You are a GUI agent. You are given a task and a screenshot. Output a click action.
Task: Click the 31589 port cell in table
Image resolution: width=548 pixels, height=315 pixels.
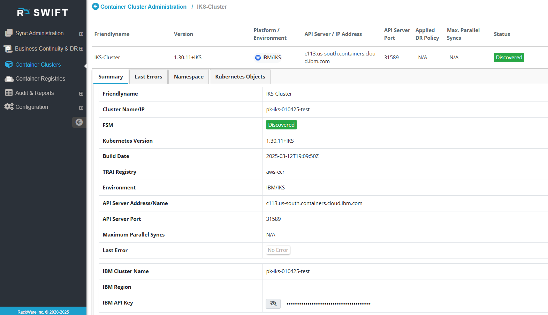391,58
